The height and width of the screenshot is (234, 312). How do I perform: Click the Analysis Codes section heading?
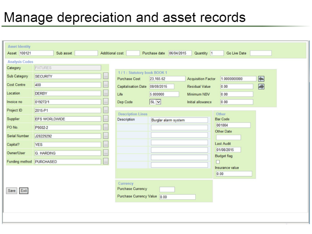pyautogui.click(x=20, y=62)
